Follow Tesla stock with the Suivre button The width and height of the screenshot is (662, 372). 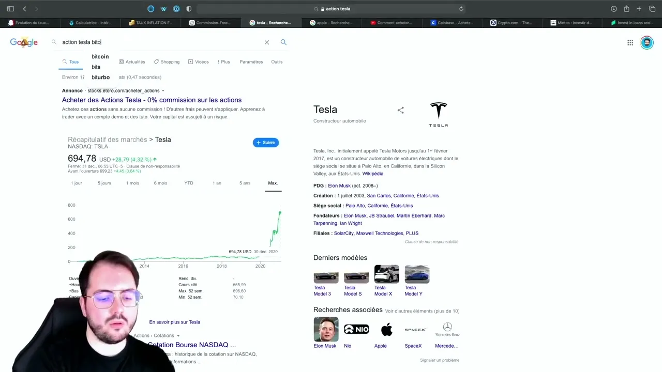pos(265,143)
